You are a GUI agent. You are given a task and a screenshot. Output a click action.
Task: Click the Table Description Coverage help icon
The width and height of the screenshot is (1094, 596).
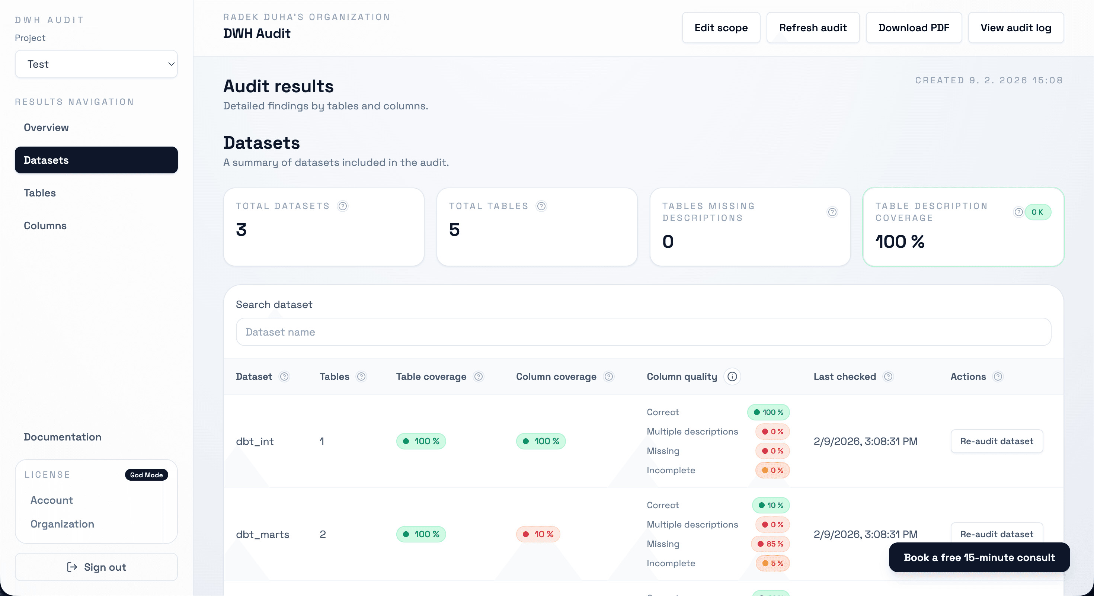(x=1018, y=212)
